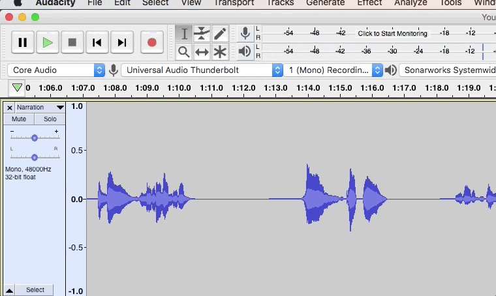Click to Start Monitoring on record meter

pyautogui.click(x=392, y=33)
